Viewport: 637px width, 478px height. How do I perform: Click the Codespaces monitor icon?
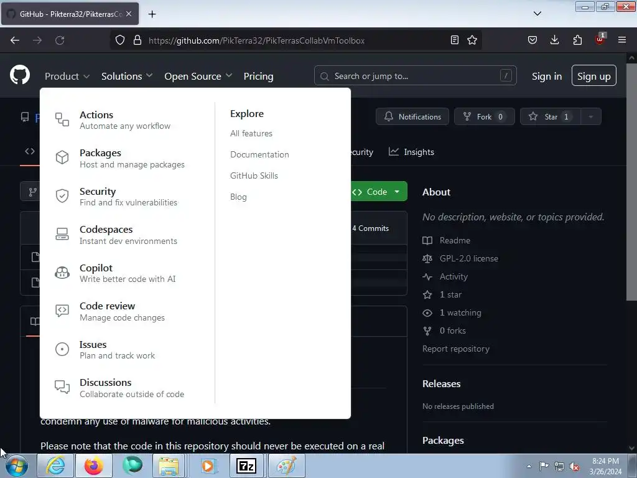[62, 234]
